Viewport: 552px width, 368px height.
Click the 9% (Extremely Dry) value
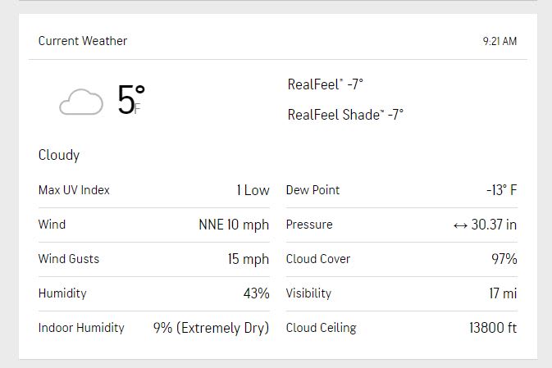click(211, 328)
